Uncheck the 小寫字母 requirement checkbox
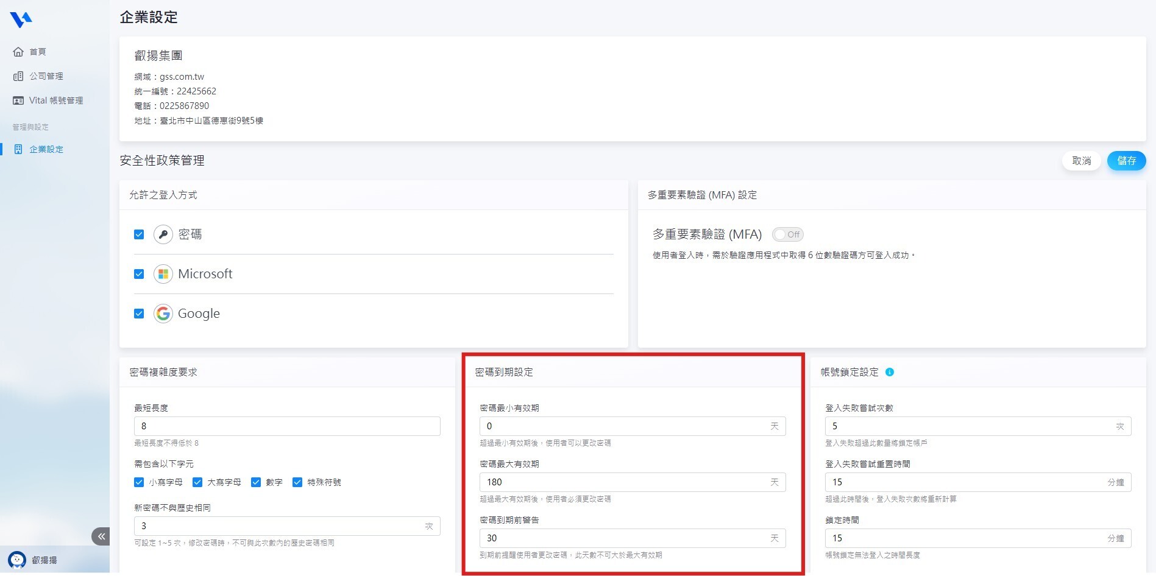Image resolution: width=1156 pixels, height=576 pixels. [138, 482]
